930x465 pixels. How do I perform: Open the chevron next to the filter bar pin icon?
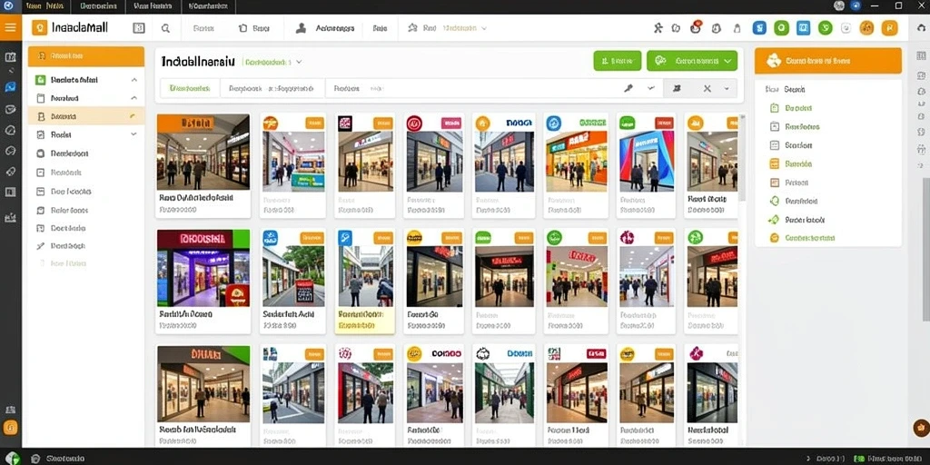click(x=651, y=88)
